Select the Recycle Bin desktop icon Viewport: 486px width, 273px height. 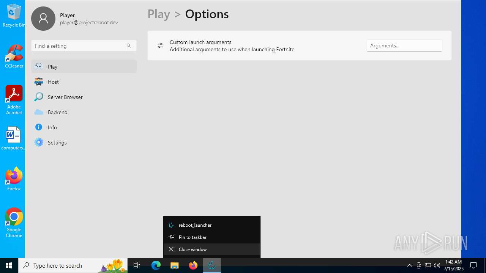pos(14,16)
